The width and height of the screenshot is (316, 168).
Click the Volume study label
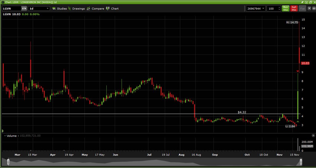pos(12,136)
